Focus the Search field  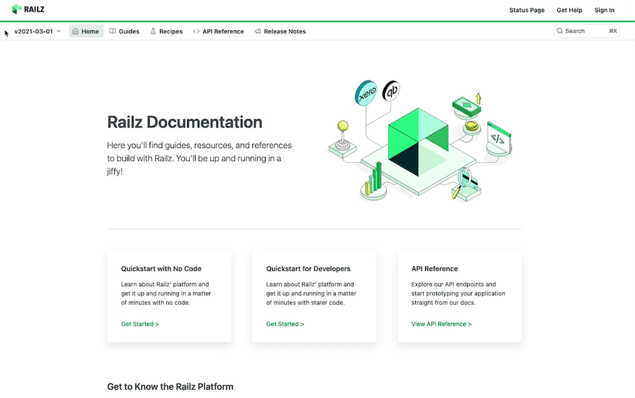point(587,31)
